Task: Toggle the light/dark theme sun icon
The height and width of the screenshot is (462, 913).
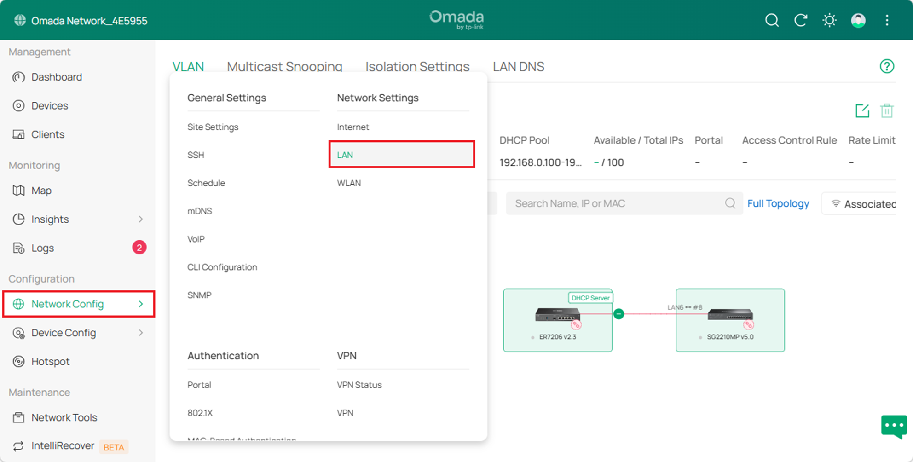Action: (829, 20)
